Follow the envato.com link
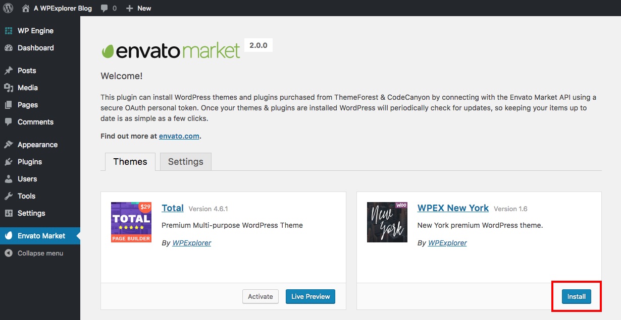The image size is (621, 320). [179, 136]
